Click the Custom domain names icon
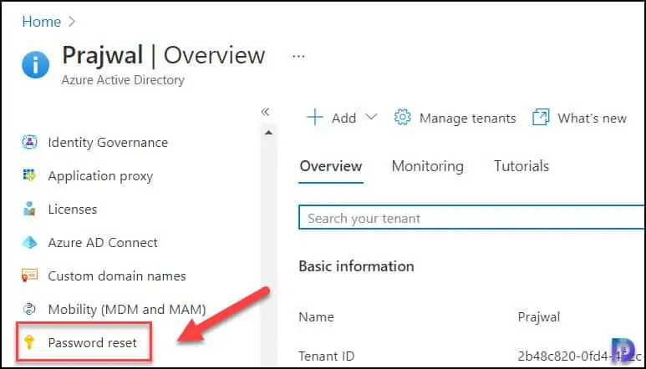 (29, 275)
